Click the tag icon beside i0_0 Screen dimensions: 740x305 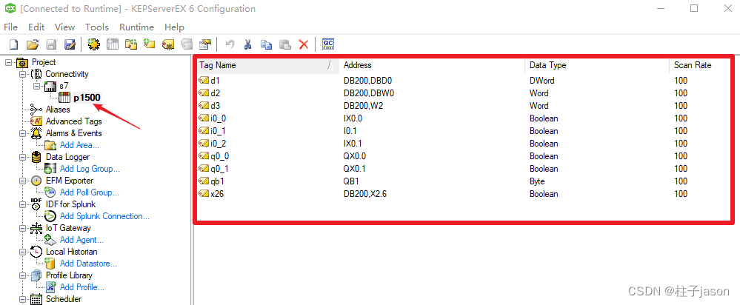pyautogui.click(x=204, y=118)
